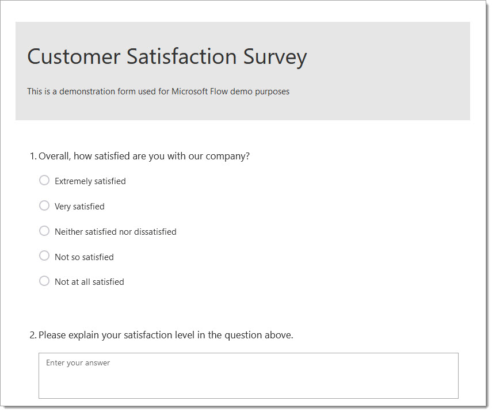Image resolution: width=492 pixels, height=412 pixels.
Task: Click the 'Very satisfied' option label text
Action: (79, 207)
